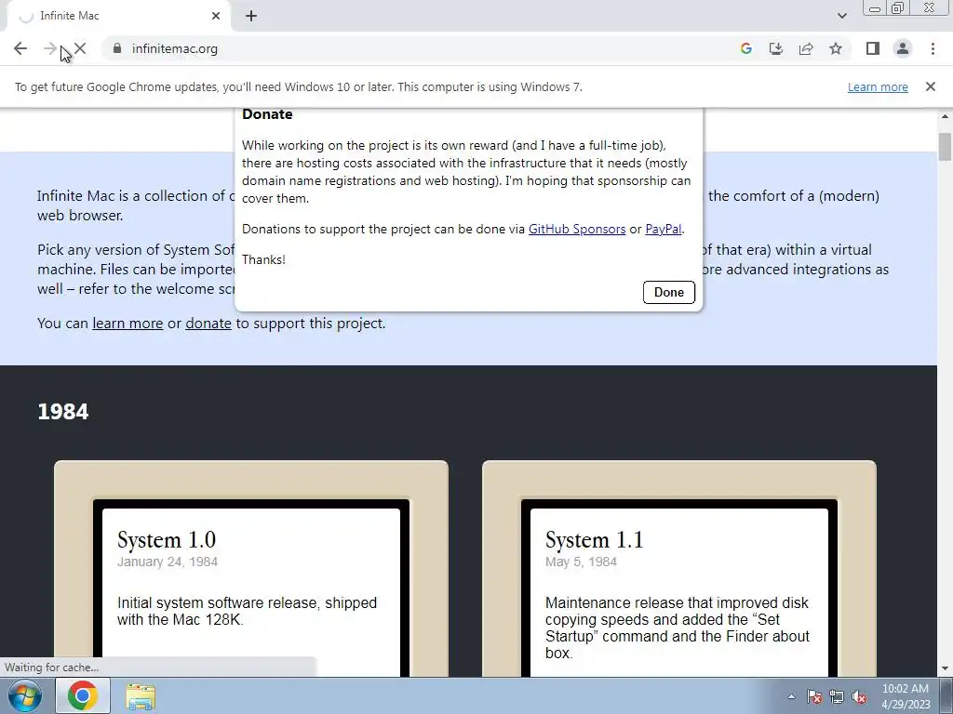Open Windows Explorer from the taskbar
Screen dimensions: 953x714
click(141, 697)
